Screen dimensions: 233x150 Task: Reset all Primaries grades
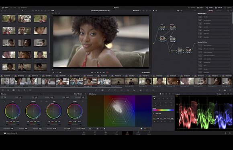[86, 94]
